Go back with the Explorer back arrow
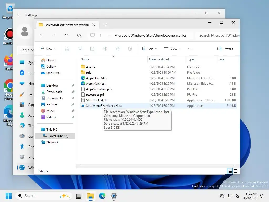Screen dimensions: 269x202 coord(41,35)
